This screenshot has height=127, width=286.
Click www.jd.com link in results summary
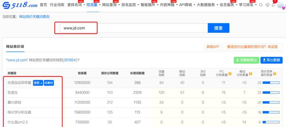click(x=17, y=60)
